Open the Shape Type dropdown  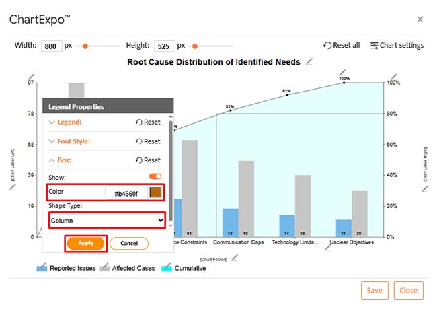pos(107,220)
